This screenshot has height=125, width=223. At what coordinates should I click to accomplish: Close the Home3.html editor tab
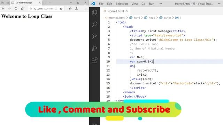click(x=126, y=11)
